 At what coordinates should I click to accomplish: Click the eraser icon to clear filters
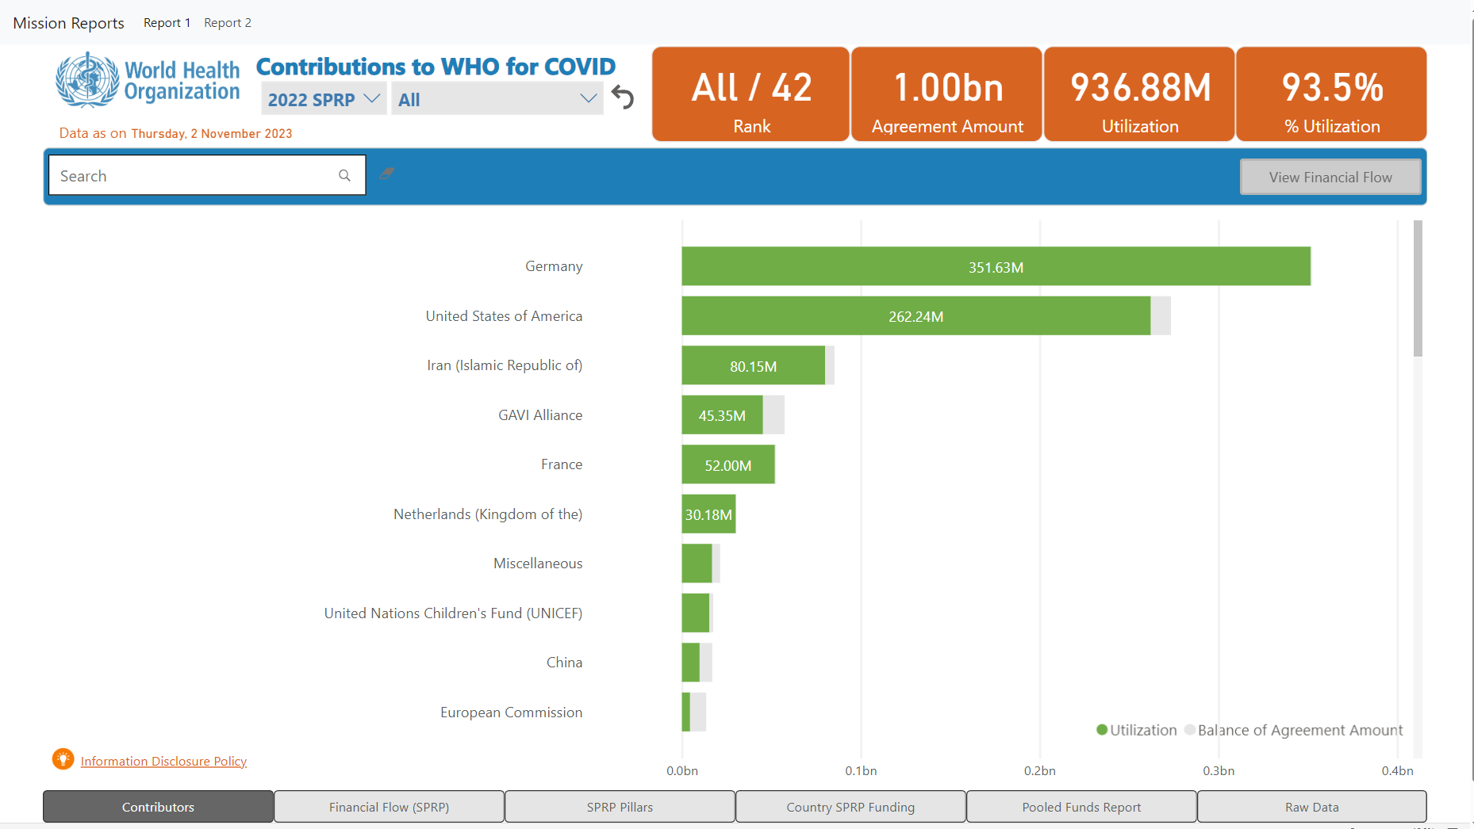pyautogui.click(x=387, y=173)
